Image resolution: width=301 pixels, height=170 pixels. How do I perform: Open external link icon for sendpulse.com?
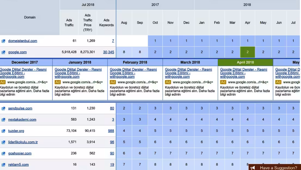4,108
